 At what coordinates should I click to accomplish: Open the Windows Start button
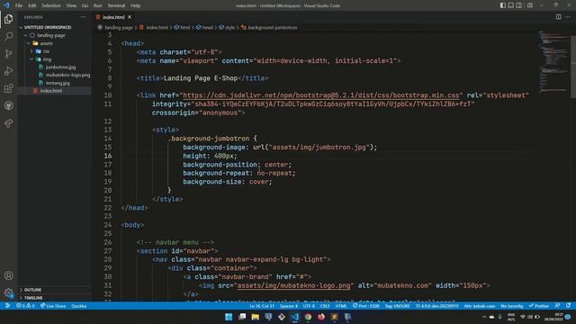[x=229, y=317]
